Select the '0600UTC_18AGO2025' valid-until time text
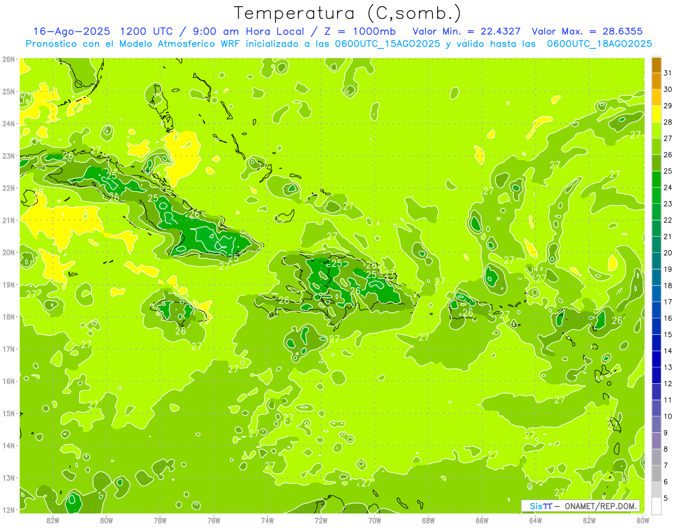The width and height of the screenshot is (683, 528). [599, 44]
